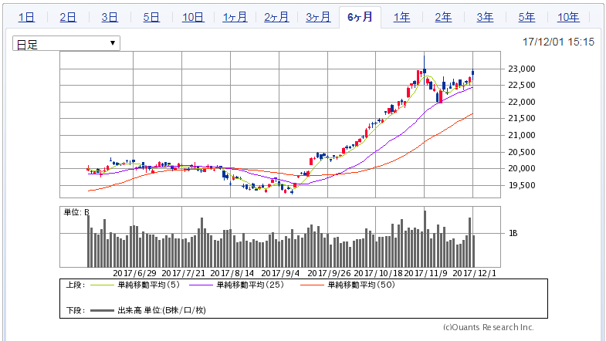The width and height of the screenshot is (606, 341).
Task: Switch to the 10日 tab
Action: 193,17
